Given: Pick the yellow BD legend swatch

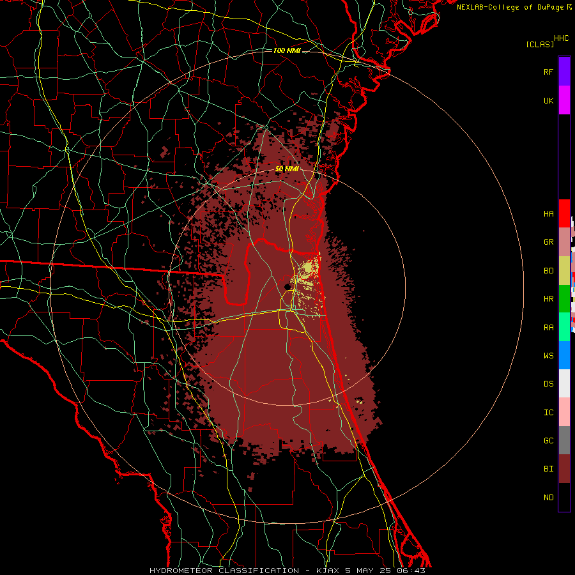Looking at the screenshot, I should tap(564, 271).
